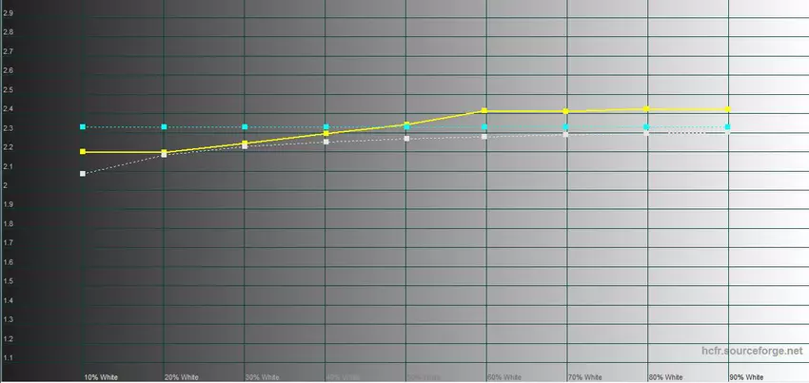Select the cyan marker at 20% White
Screen dimensions: 809x383
point(165,126)
